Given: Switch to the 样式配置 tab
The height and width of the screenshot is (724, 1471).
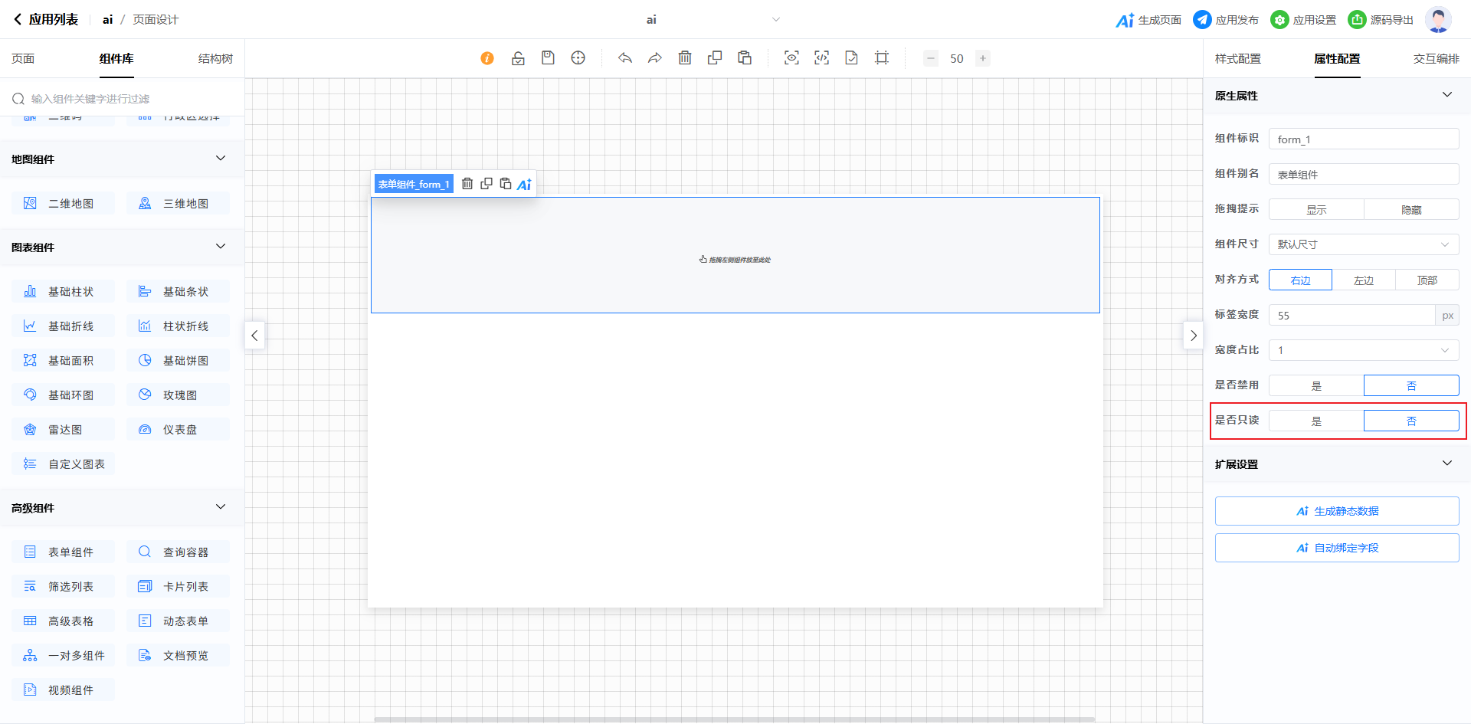Looking at the screenshot, I should click(1237, 59).
